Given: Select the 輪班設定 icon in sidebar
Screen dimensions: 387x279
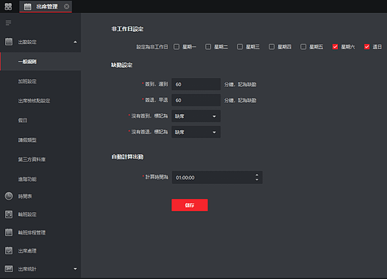Looking at the screenshot, I should pyautogui.click(x=8, y=214).
